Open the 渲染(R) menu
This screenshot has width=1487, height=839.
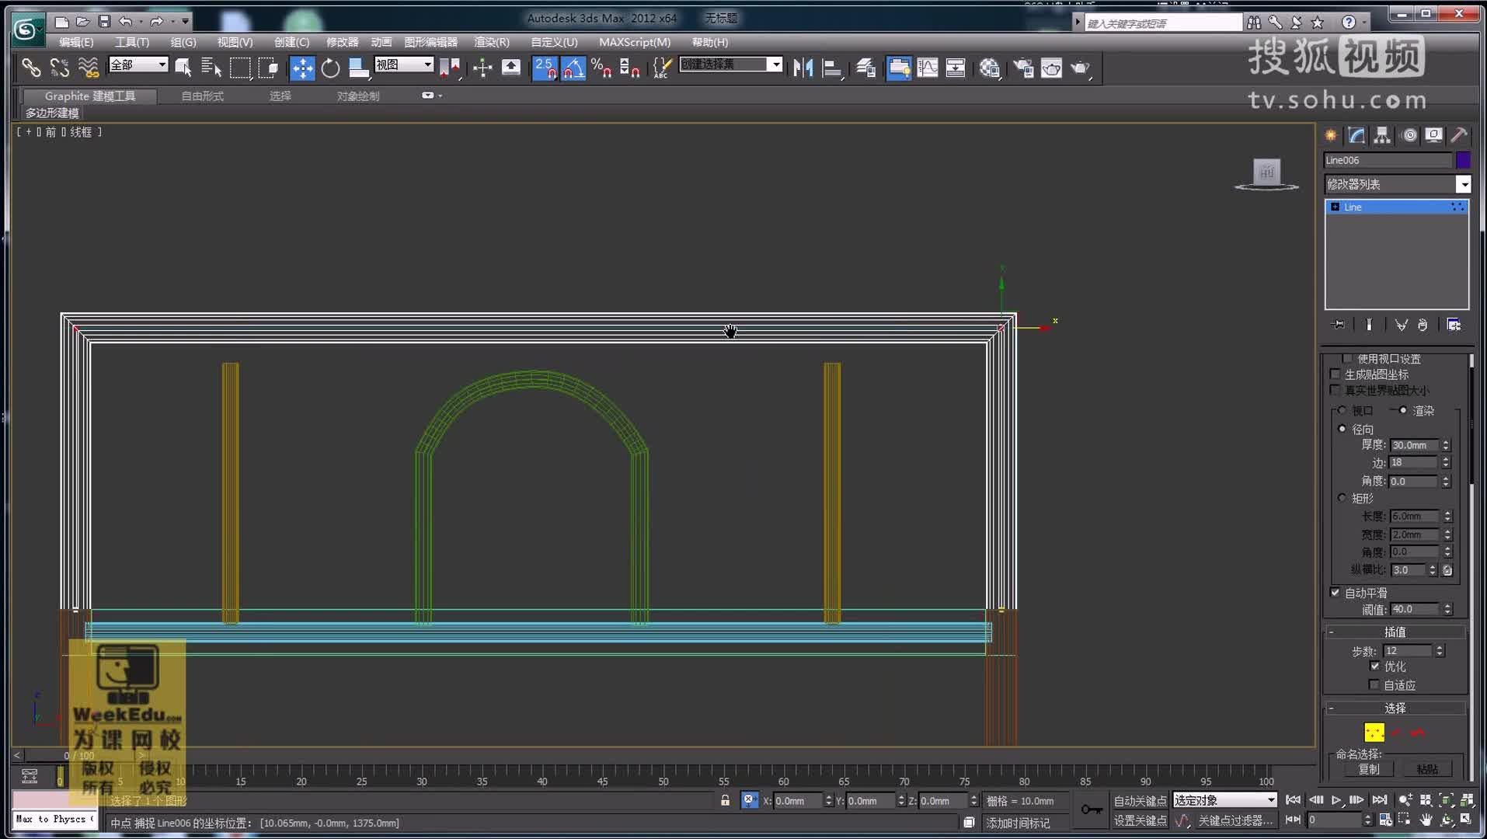pos(490,42)
